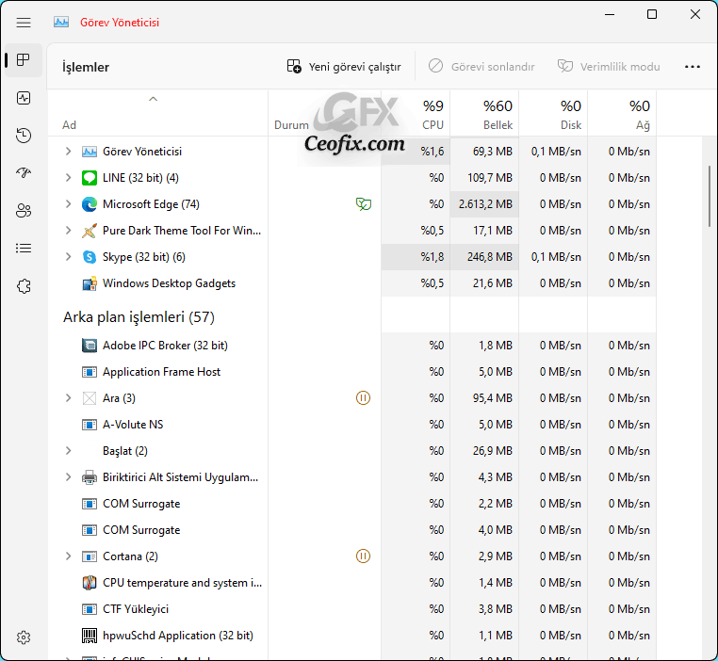This screenshot has height=661, width=718.
Task: Open the App history page in the sidebar
Action: pos(24,136)
